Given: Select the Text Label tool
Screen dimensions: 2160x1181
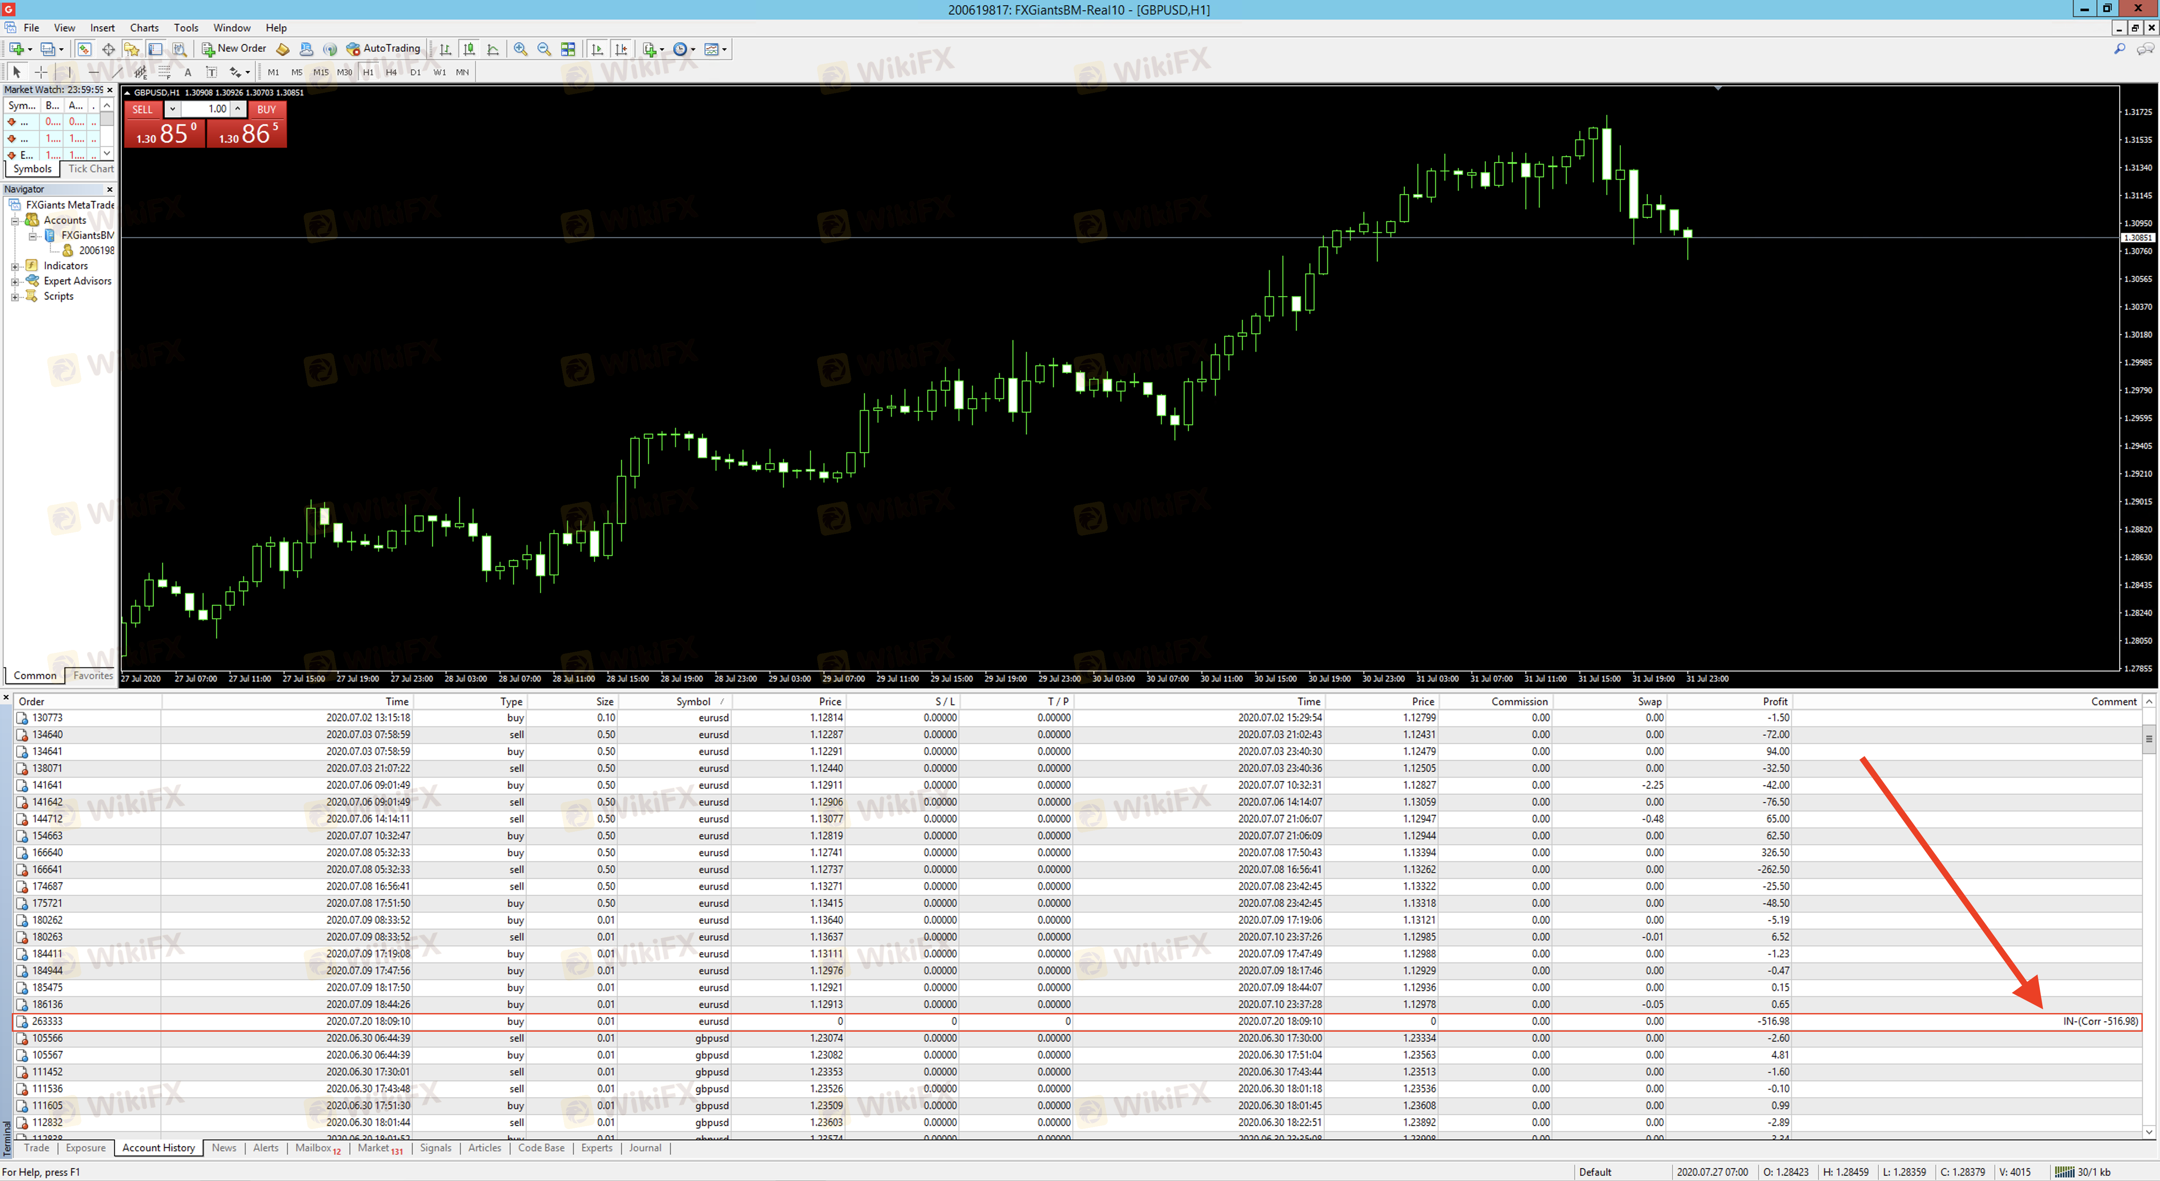Looking at the screenshot, I should coord(211,72).
